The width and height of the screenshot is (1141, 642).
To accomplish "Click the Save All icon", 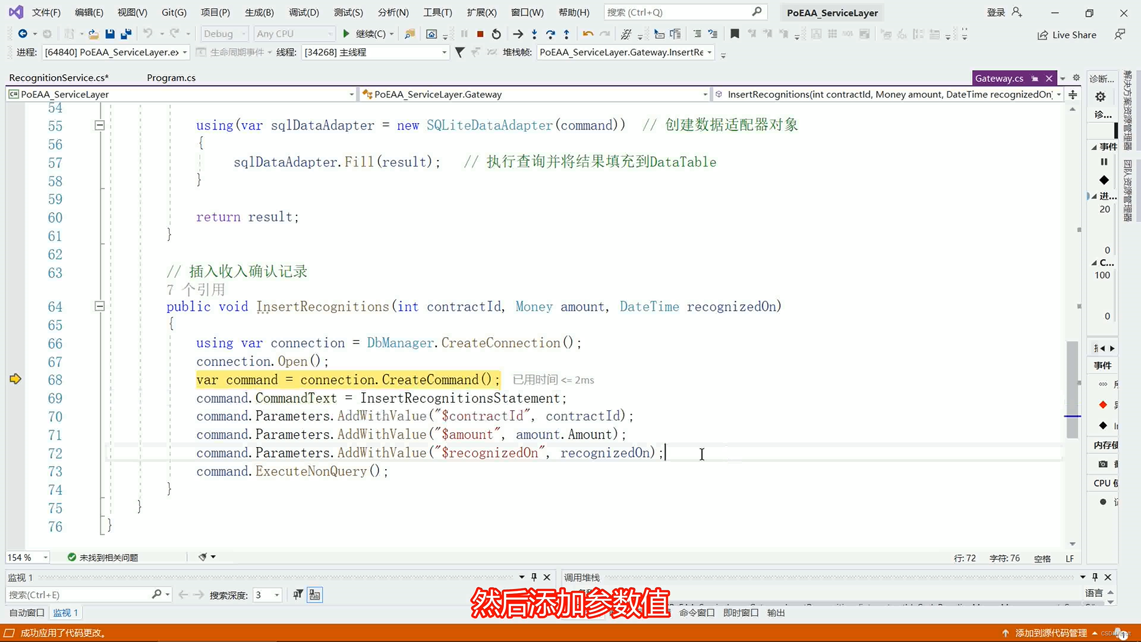I will coord(125,34).
